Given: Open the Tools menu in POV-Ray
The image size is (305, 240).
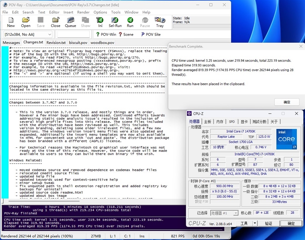Looking at the screenshot, I should click(116, 12).
